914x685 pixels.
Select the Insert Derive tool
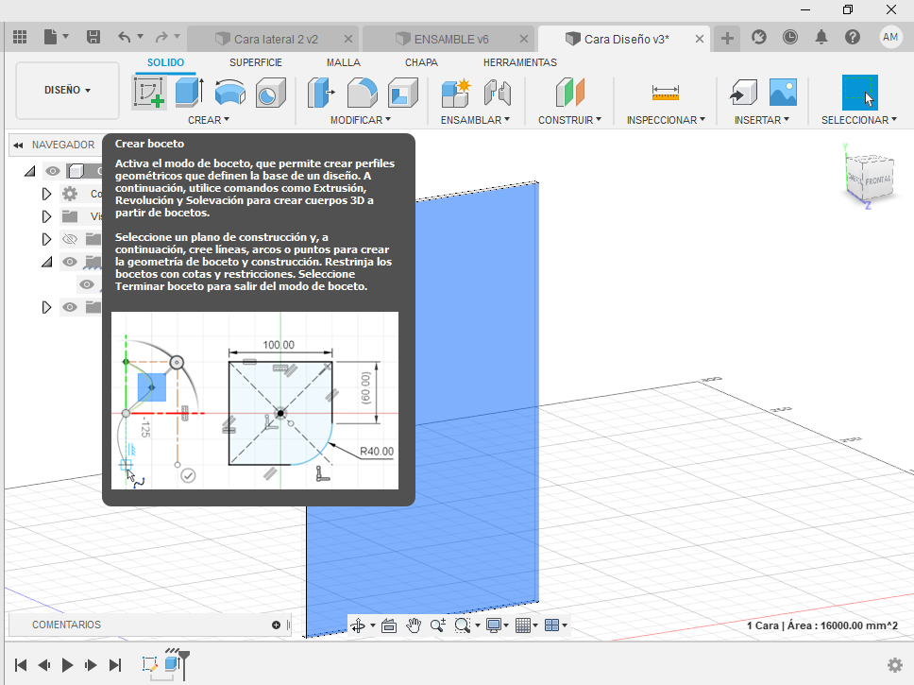point(743,93)
